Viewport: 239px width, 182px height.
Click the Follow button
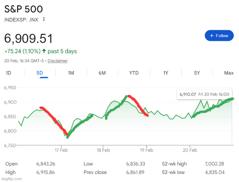pos(219,36)
